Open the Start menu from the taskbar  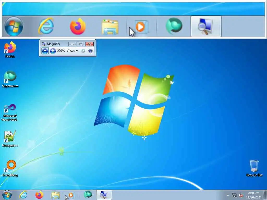coord(7,195)
